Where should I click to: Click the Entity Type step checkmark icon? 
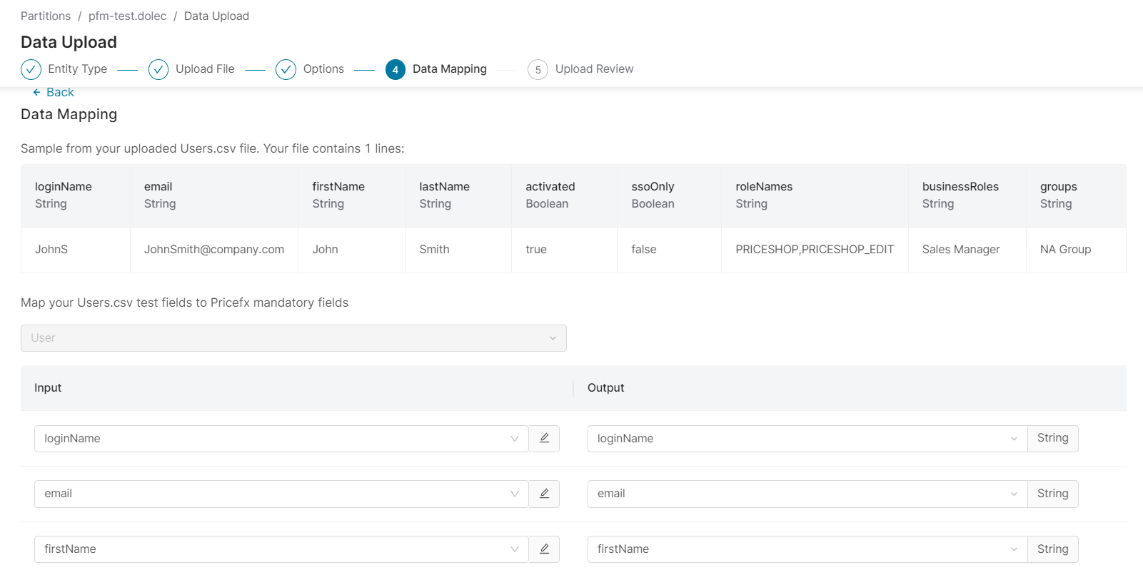(x=31, y=69)
